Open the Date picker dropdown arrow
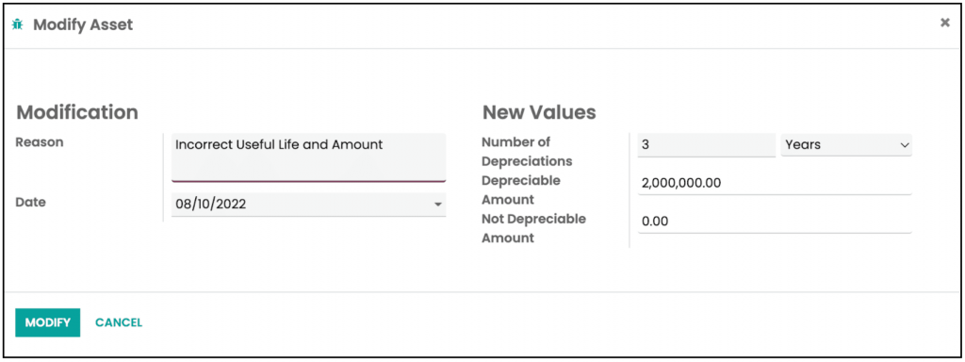The height and width of the screenshot is (362, 965). 437,205
